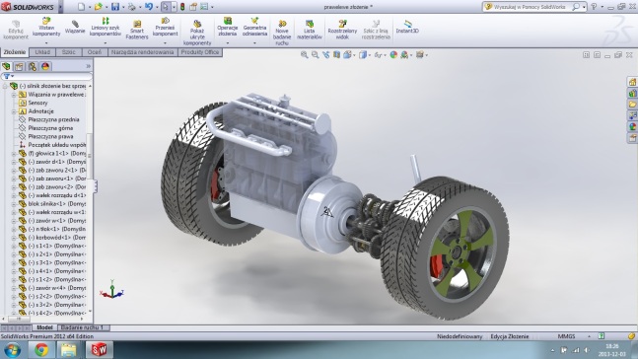
Task: Click the Wstaw komponenty insert components icon
Action: (x=46, y=21)
